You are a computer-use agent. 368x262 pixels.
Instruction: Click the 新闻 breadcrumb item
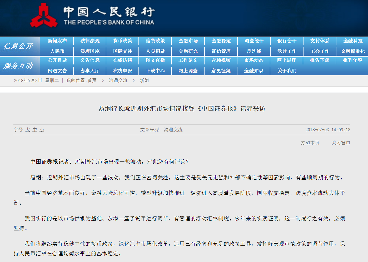[x=144, y=80]
